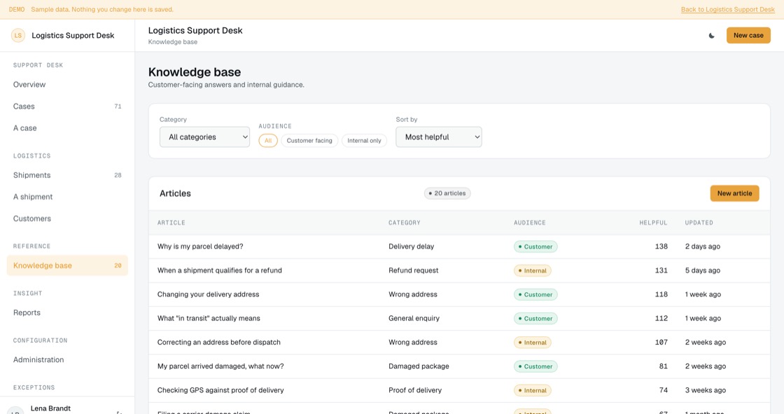Click the "Delivery delay" category cell
This screenshot has height=414, width=784.
[x=411, y=247]
